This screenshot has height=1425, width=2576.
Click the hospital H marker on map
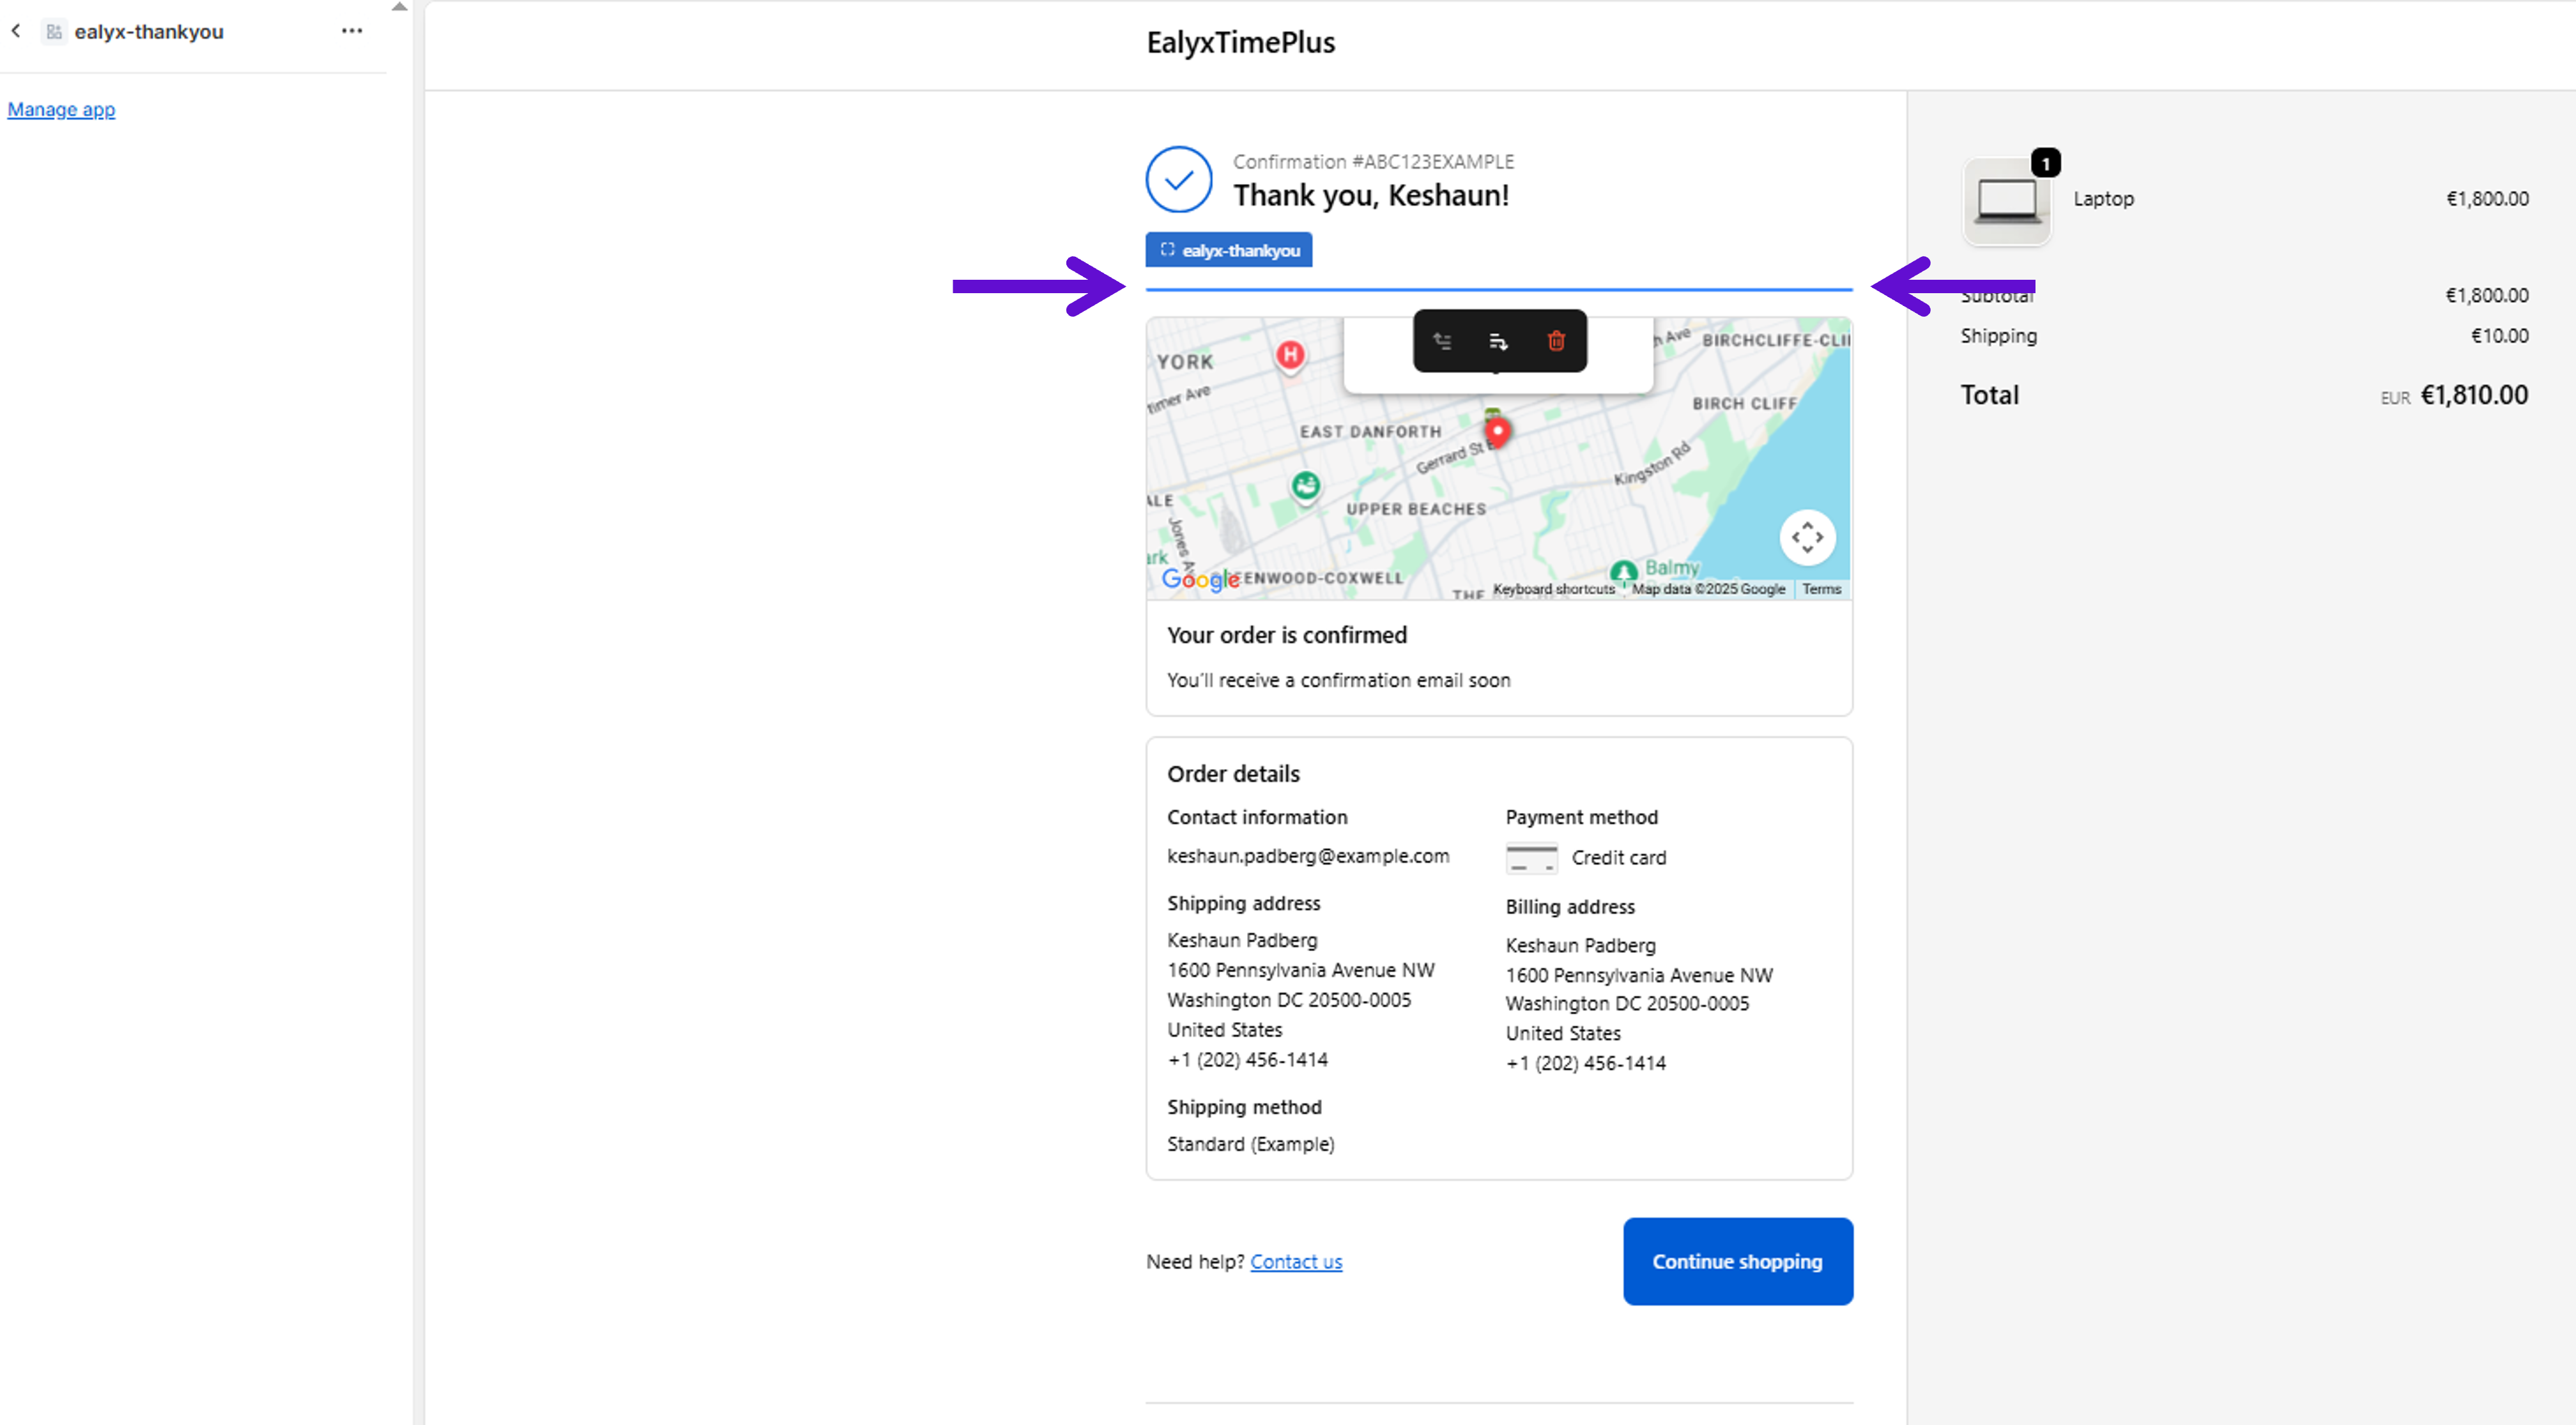point(1290,354)
